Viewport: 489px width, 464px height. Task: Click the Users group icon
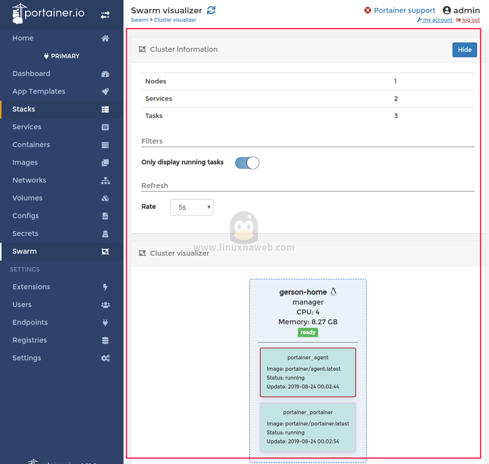105,305
